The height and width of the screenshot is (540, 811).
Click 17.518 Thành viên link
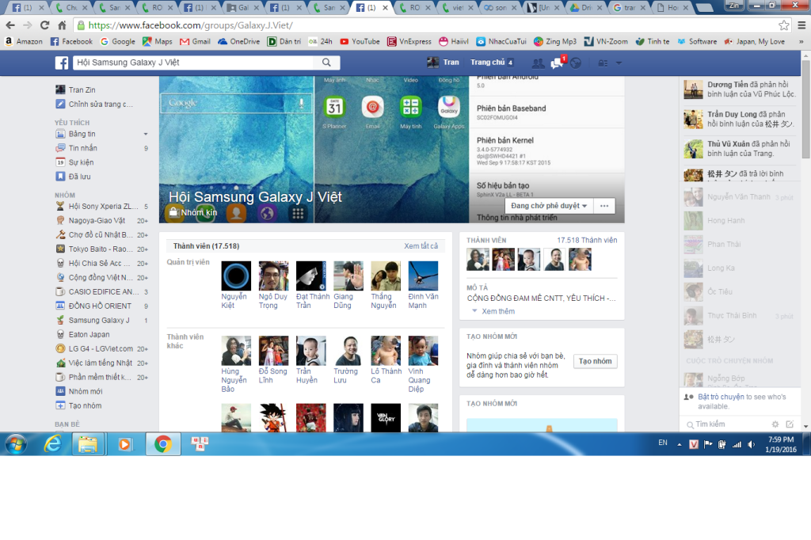[x=587, y=240]
